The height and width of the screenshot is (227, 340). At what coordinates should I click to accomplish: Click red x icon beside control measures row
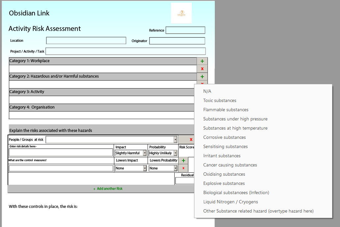[x=183, y=168]
